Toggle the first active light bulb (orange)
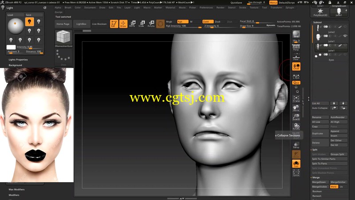This screenshot has width=355, height=200. tap(29, 21)
